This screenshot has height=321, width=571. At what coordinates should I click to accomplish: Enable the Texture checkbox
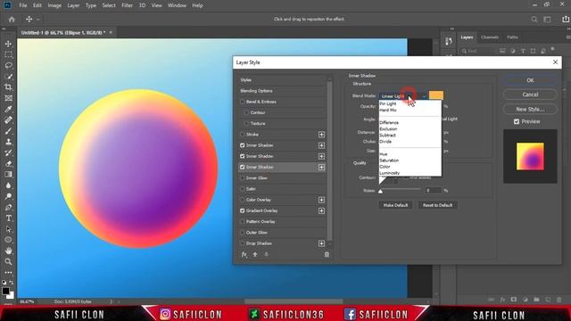(x=246, y=124)
